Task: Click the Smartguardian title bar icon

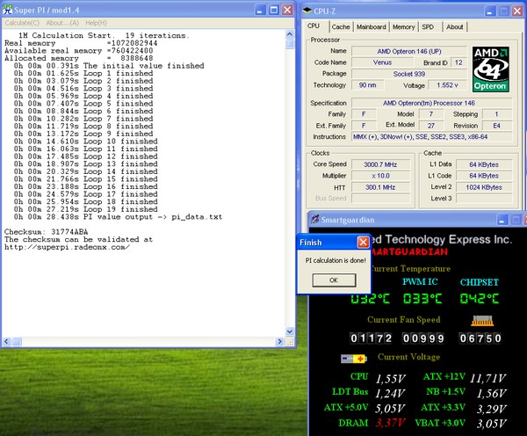Action: [x=315, y=220]
